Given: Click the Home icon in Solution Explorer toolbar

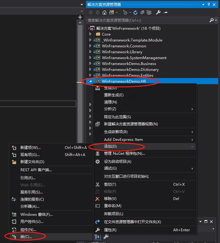Looking at the screenshot, I should 104,12.
